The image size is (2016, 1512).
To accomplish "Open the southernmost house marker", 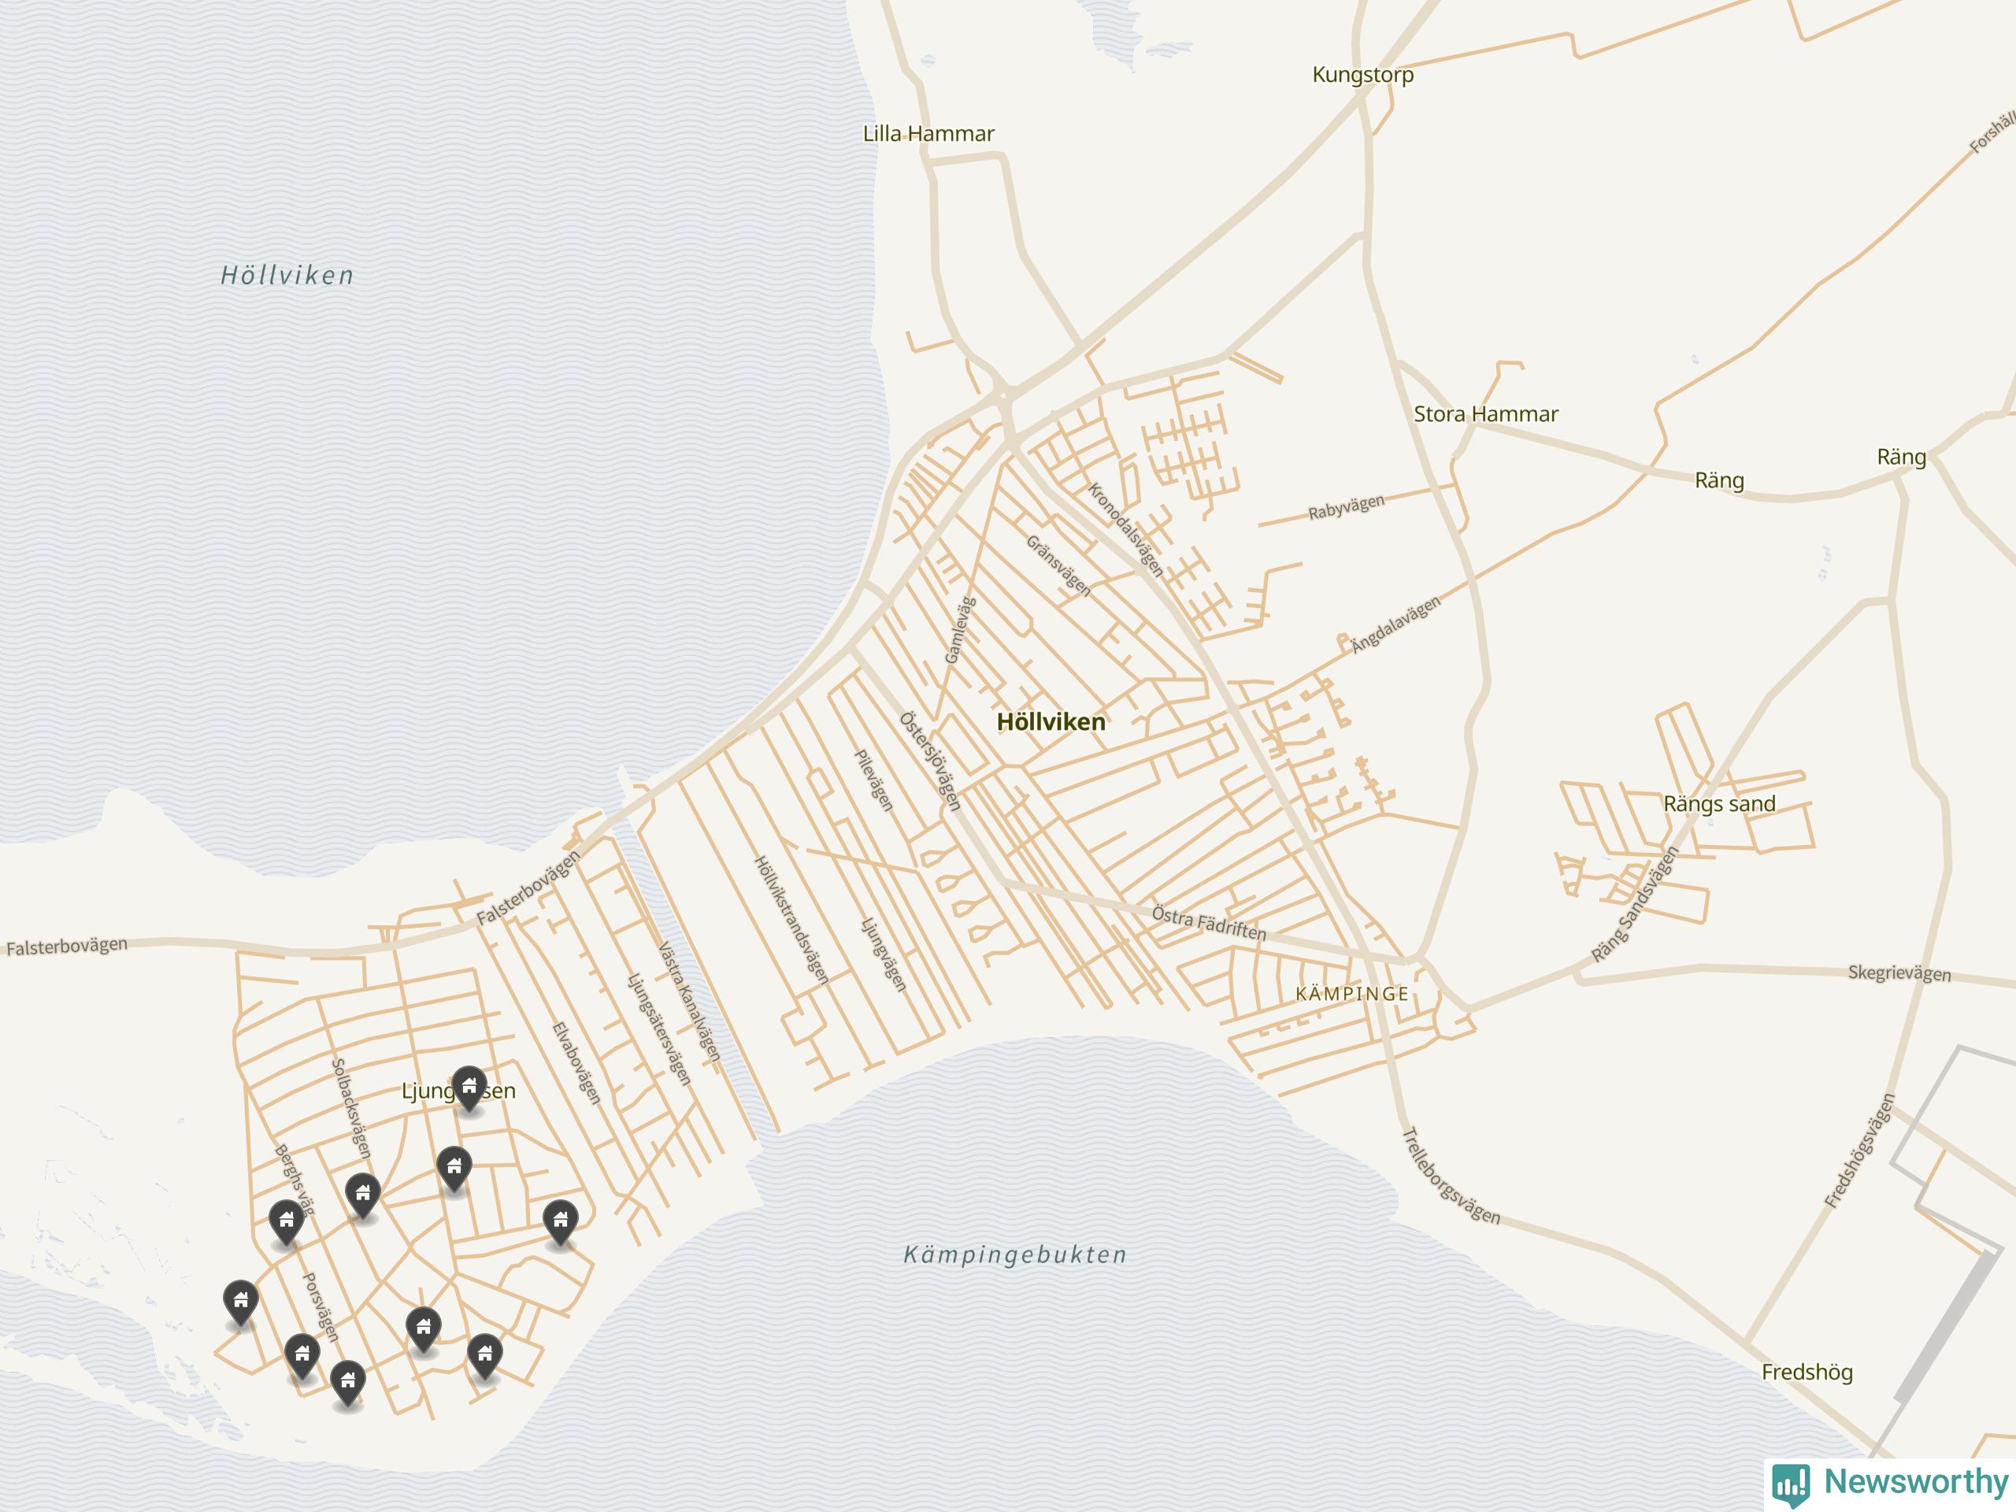I will 347,1380.
